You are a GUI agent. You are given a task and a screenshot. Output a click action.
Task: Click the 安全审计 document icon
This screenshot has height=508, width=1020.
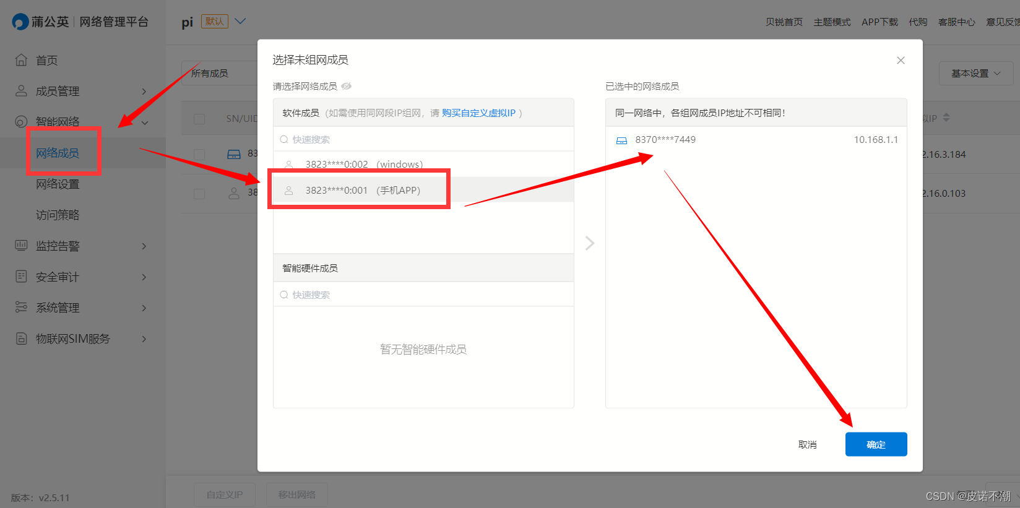(x=21, y=277)
